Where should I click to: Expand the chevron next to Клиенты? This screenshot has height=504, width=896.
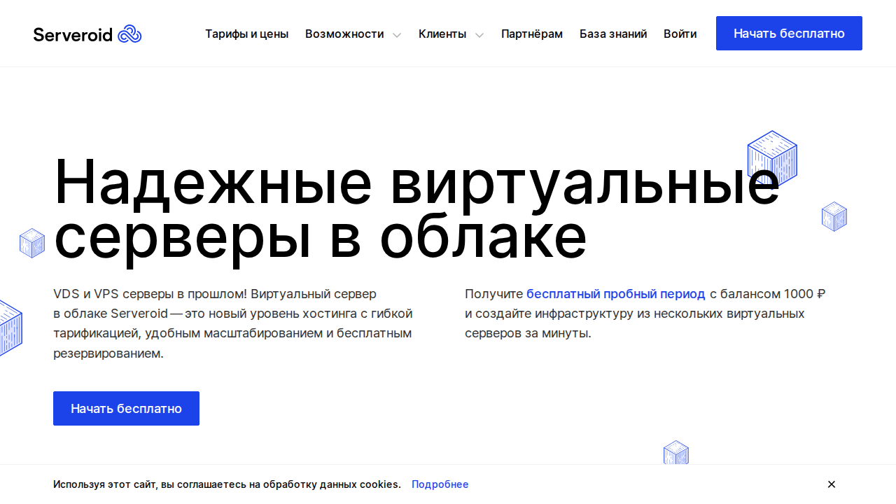[479, 35]
